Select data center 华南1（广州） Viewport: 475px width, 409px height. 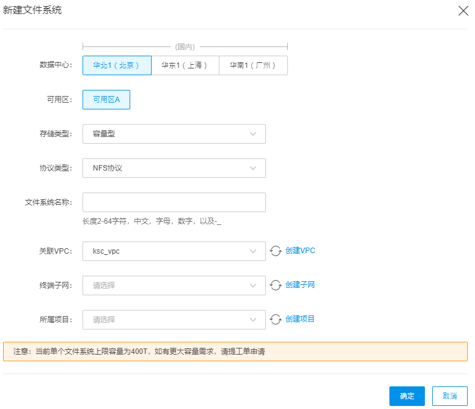253,65
